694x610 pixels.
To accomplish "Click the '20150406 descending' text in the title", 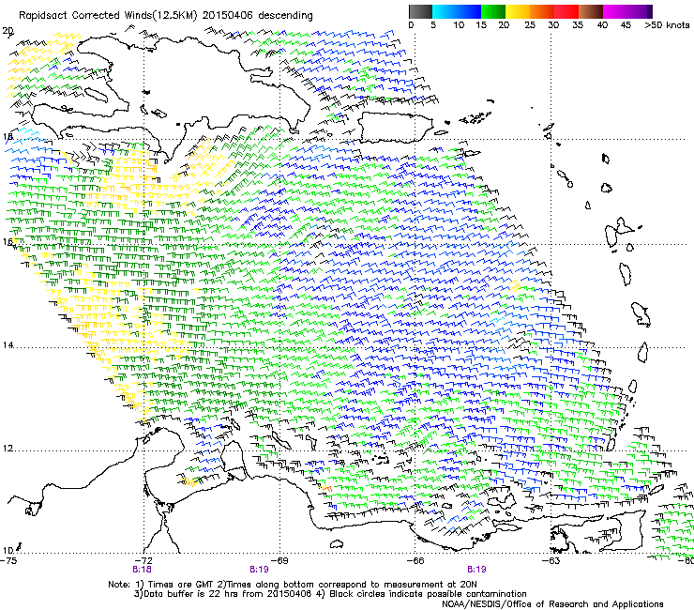I will coord(258,15).
